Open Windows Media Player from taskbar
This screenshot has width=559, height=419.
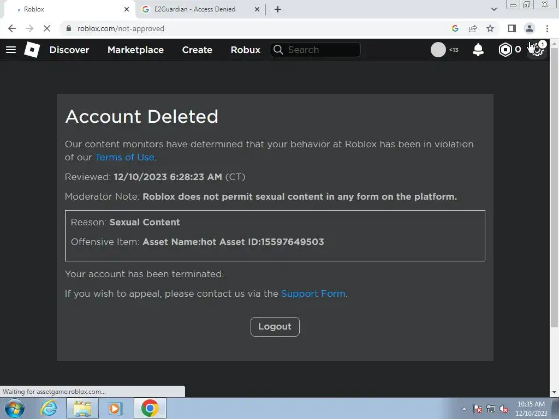tap(115, 408)
